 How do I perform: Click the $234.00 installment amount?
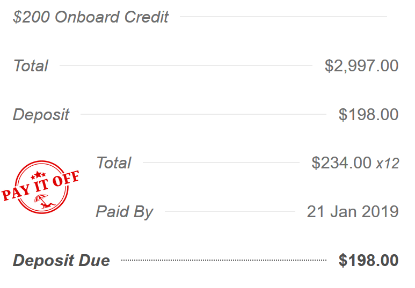click(x=341, y=163)
